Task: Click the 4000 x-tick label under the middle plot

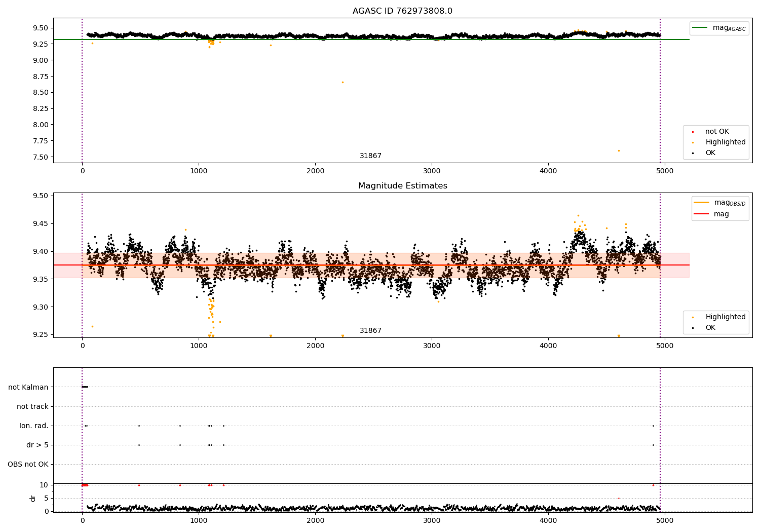Action: coord(548,346)
